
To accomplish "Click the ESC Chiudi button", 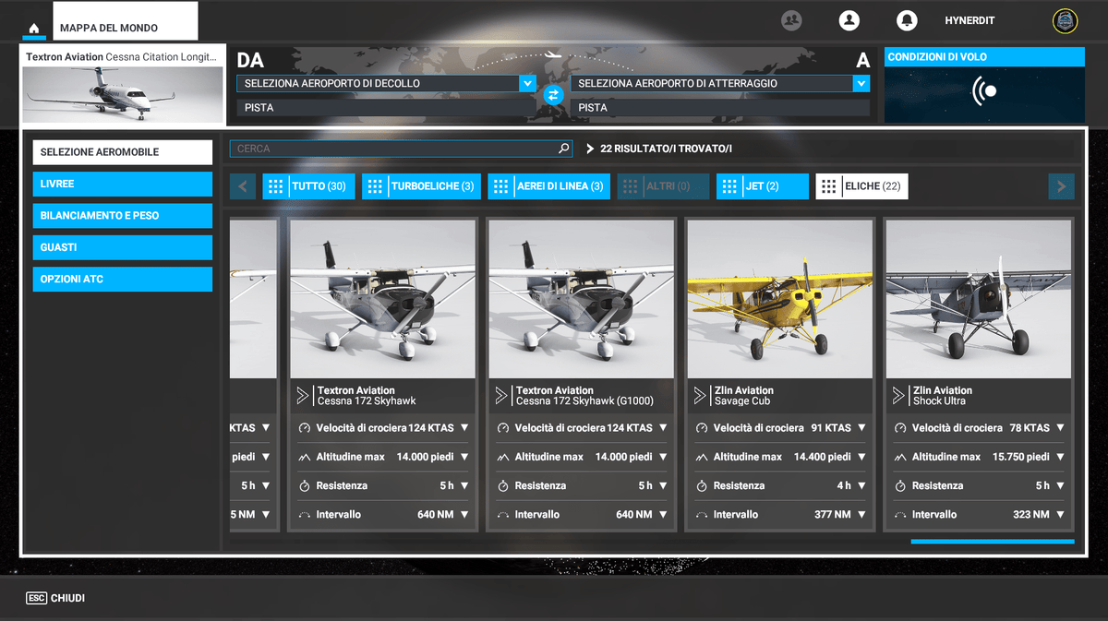I will [56, 598].
